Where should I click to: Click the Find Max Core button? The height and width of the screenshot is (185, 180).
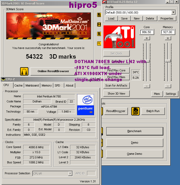(116, 70)
